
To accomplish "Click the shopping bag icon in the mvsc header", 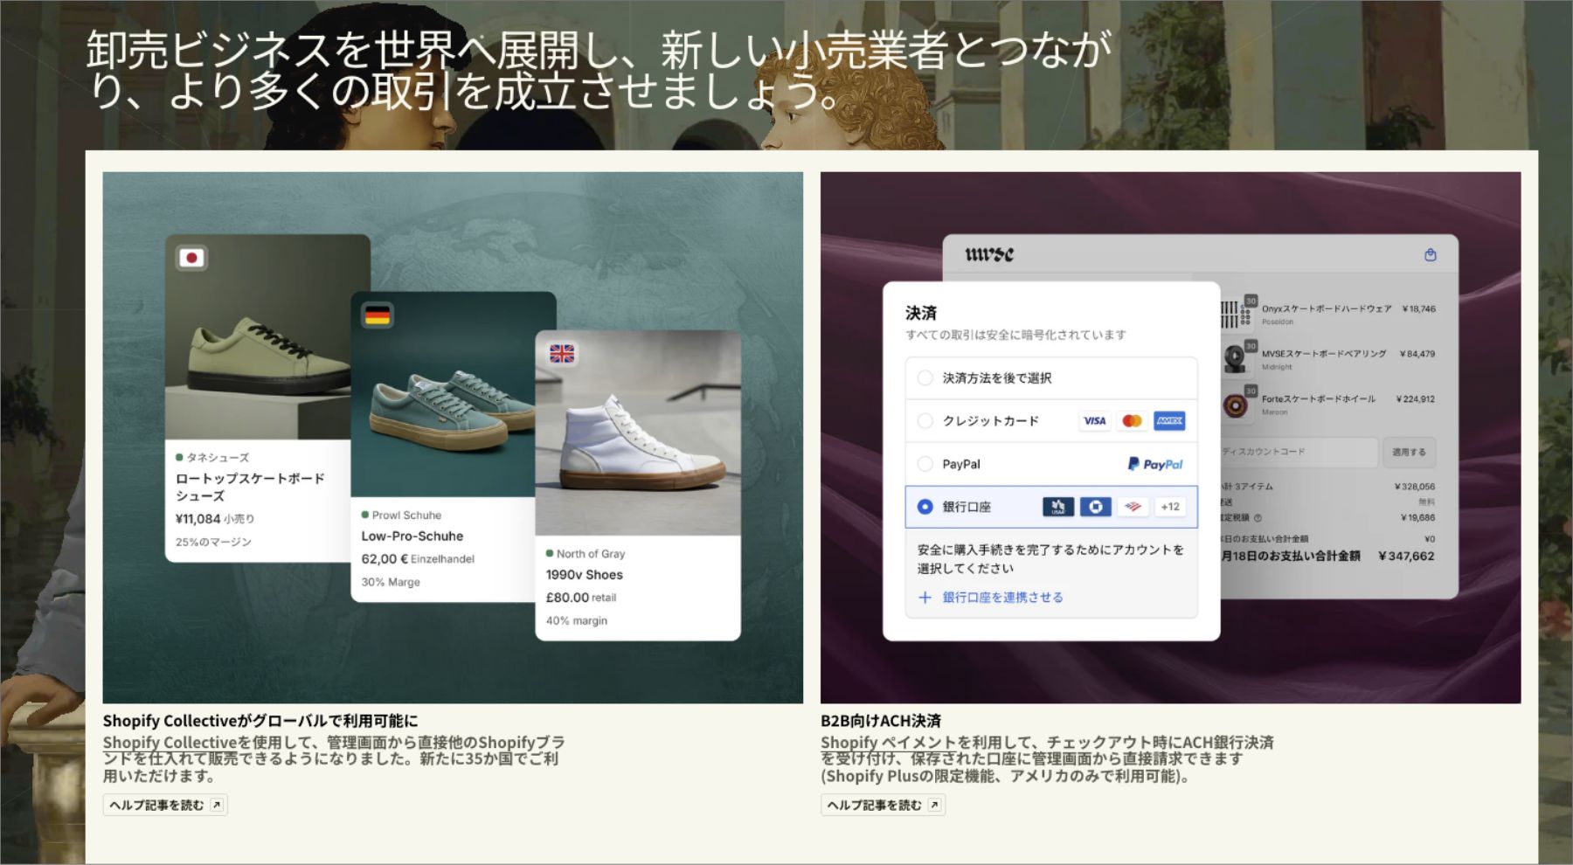I will [x=1430, y=255].
